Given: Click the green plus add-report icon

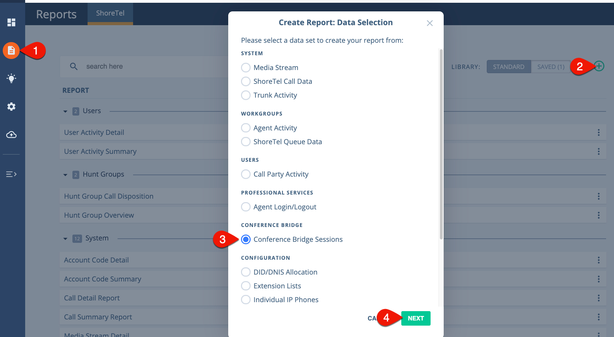Looking at the screenshot, I should tap(599, 66).
